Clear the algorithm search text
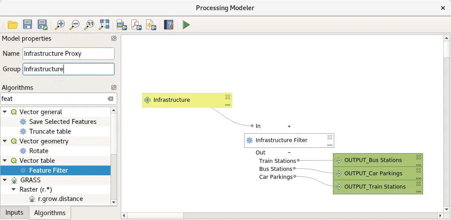The height and width of the screenshot is (220, 451). 111,99
